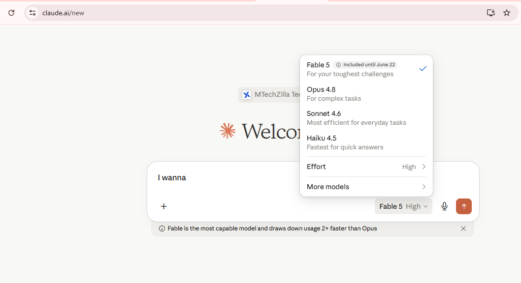The height and width of the screenshot is (283, 521).
Task: Click the info icon beside Included until June 22
Action: point(338,65)
